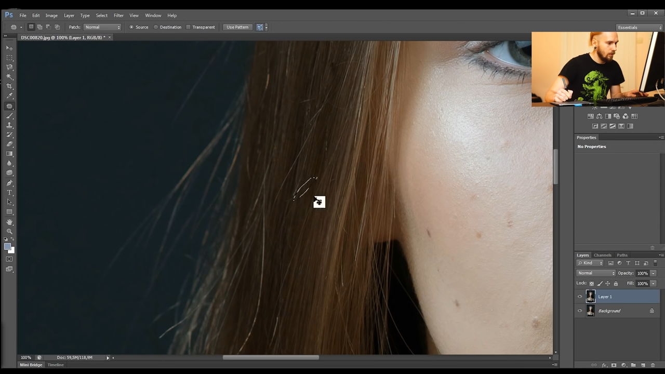665x374 pixels.
Task: Open the status bar info arrow menu
Action: point(108,357)
